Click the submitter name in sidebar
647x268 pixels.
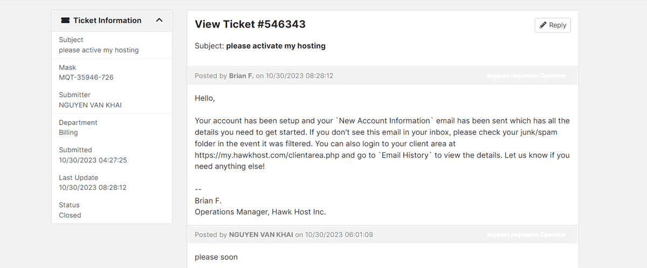pyautogui.click(x=90, y=105)
